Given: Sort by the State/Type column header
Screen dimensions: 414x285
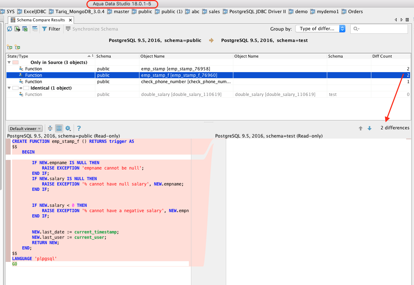Looking at the screenshot, I should coord(50,56).
